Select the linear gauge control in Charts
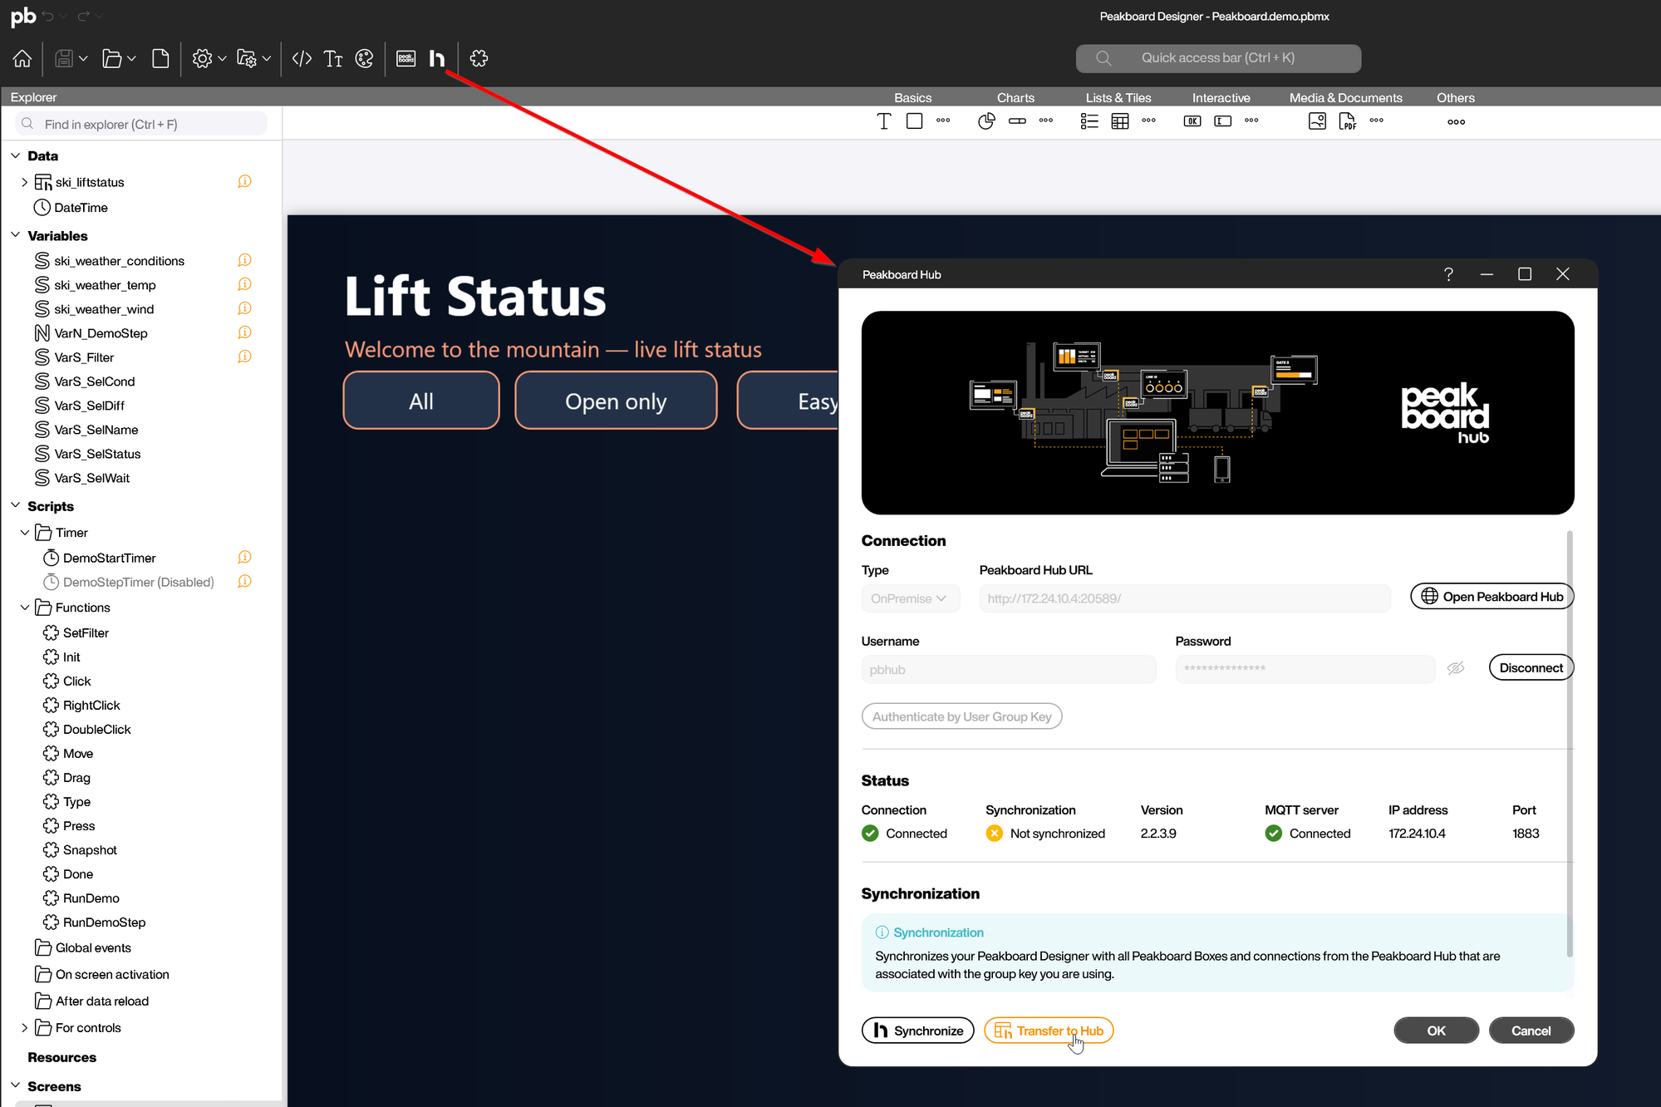 (x=1017, y=121)
